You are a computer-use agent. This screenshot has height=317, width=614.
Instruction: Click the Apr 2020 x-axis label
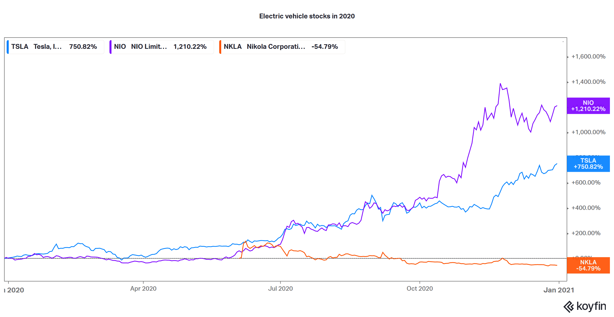point(143,289)
